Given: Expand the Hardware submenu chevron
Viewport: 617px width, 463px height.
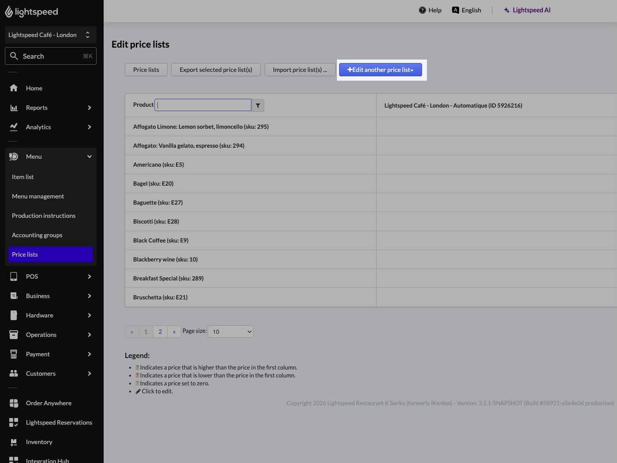Looking at the screenshot, I should point(90,315).
